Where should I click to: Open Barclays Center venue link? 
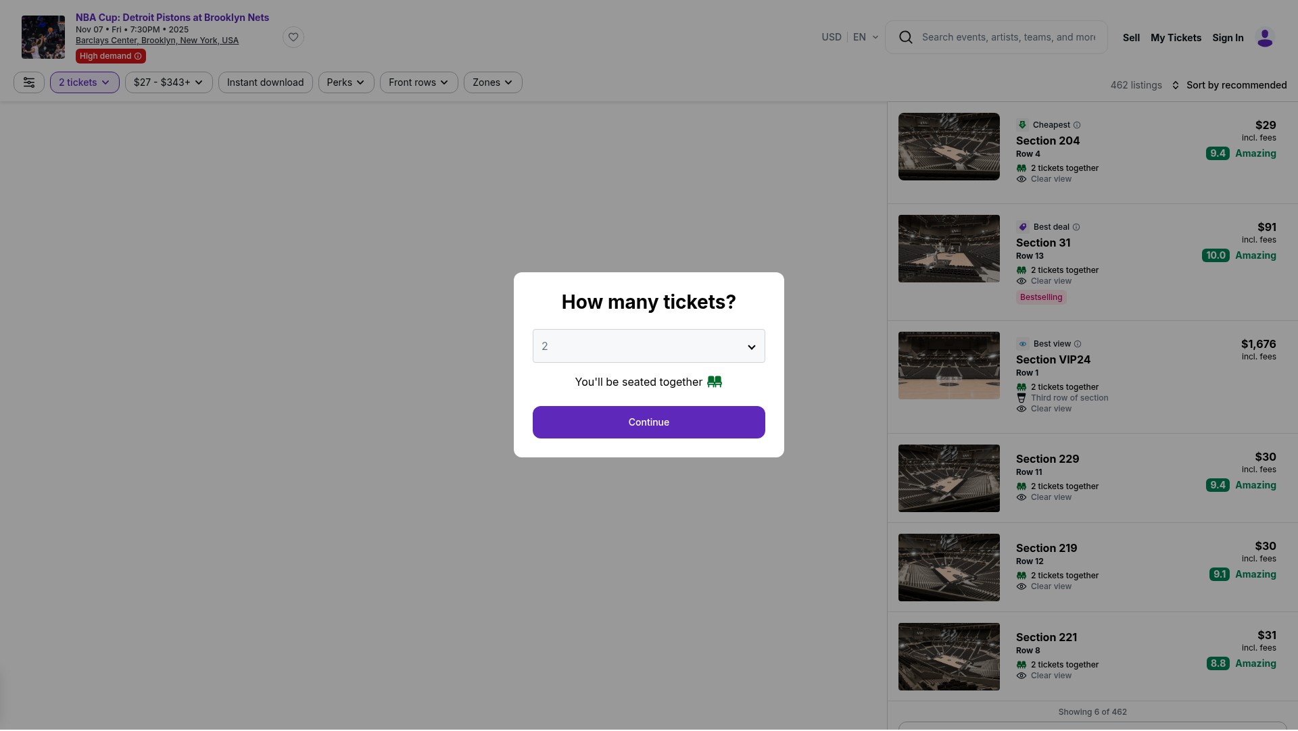(157, 41)
